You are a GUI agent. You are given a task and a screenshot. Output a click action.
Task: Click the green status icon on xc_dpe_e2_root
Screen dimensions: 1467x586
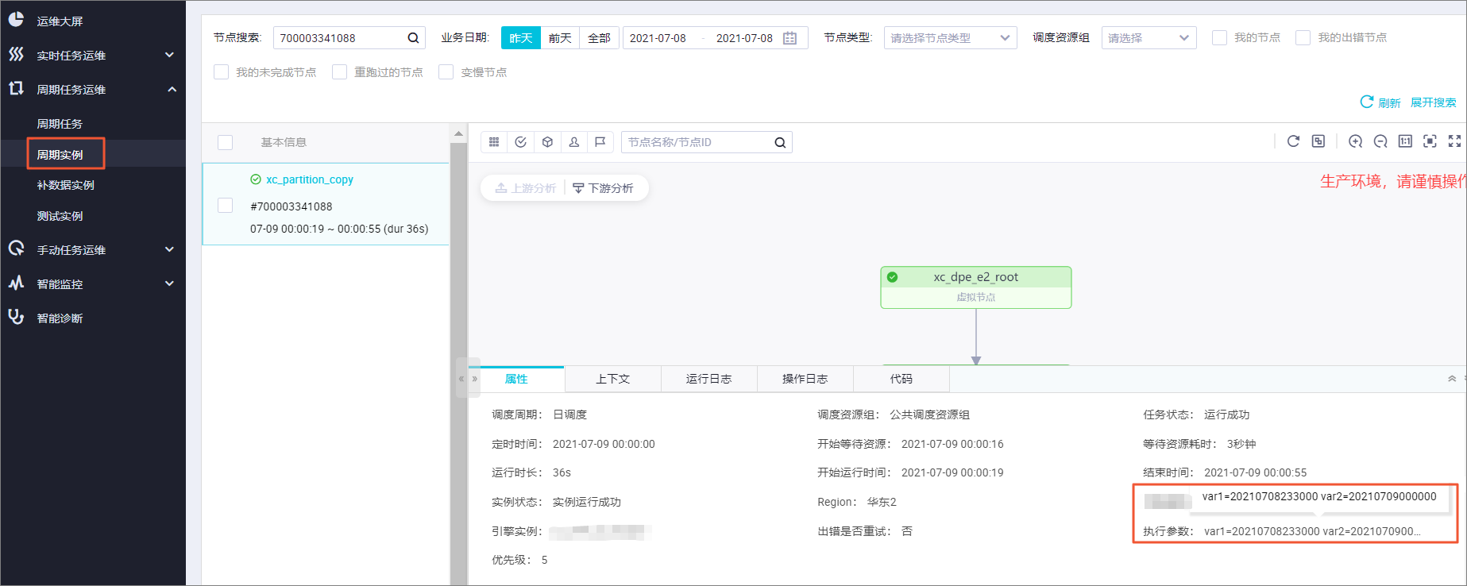coord(893,277)
